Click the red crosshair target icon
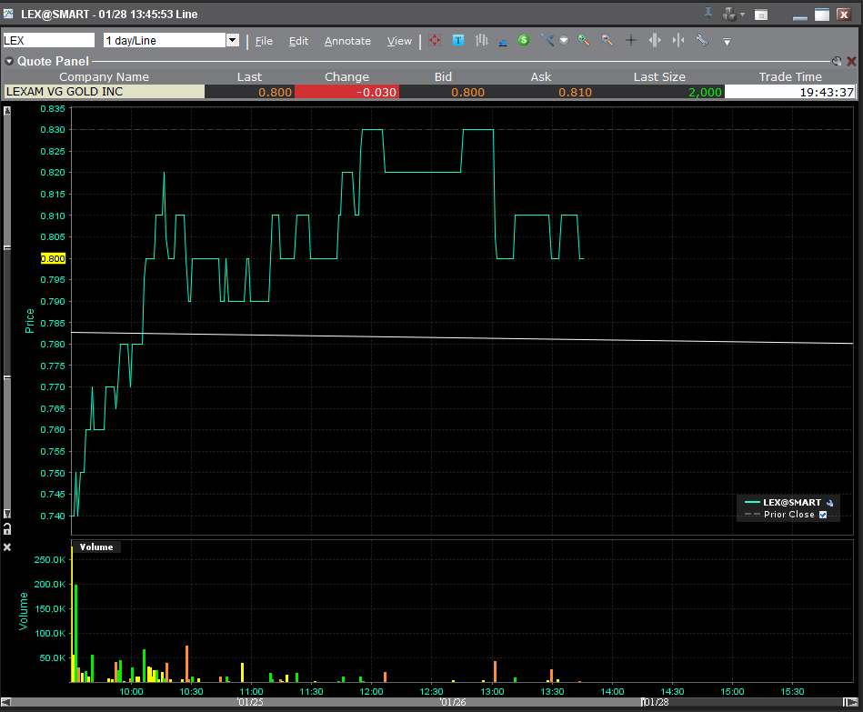The width and height of the screenshot is (863, 712). (435, 41)
